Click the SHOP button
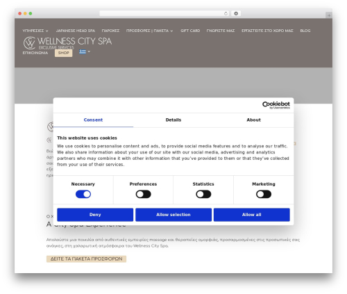Viewport: 347px width, 294px height. point(63,53)
